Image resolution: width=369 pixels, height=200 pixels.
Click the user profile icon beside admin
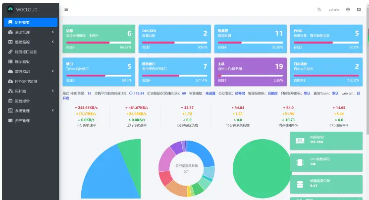(348, 9)
